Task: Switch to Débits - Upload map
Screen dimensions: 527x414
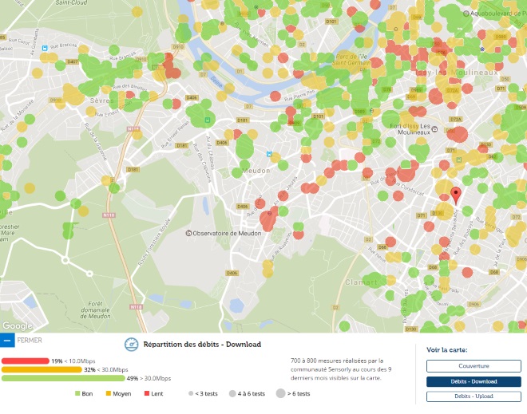Action: pyautogui.click(x=474, y=396)
